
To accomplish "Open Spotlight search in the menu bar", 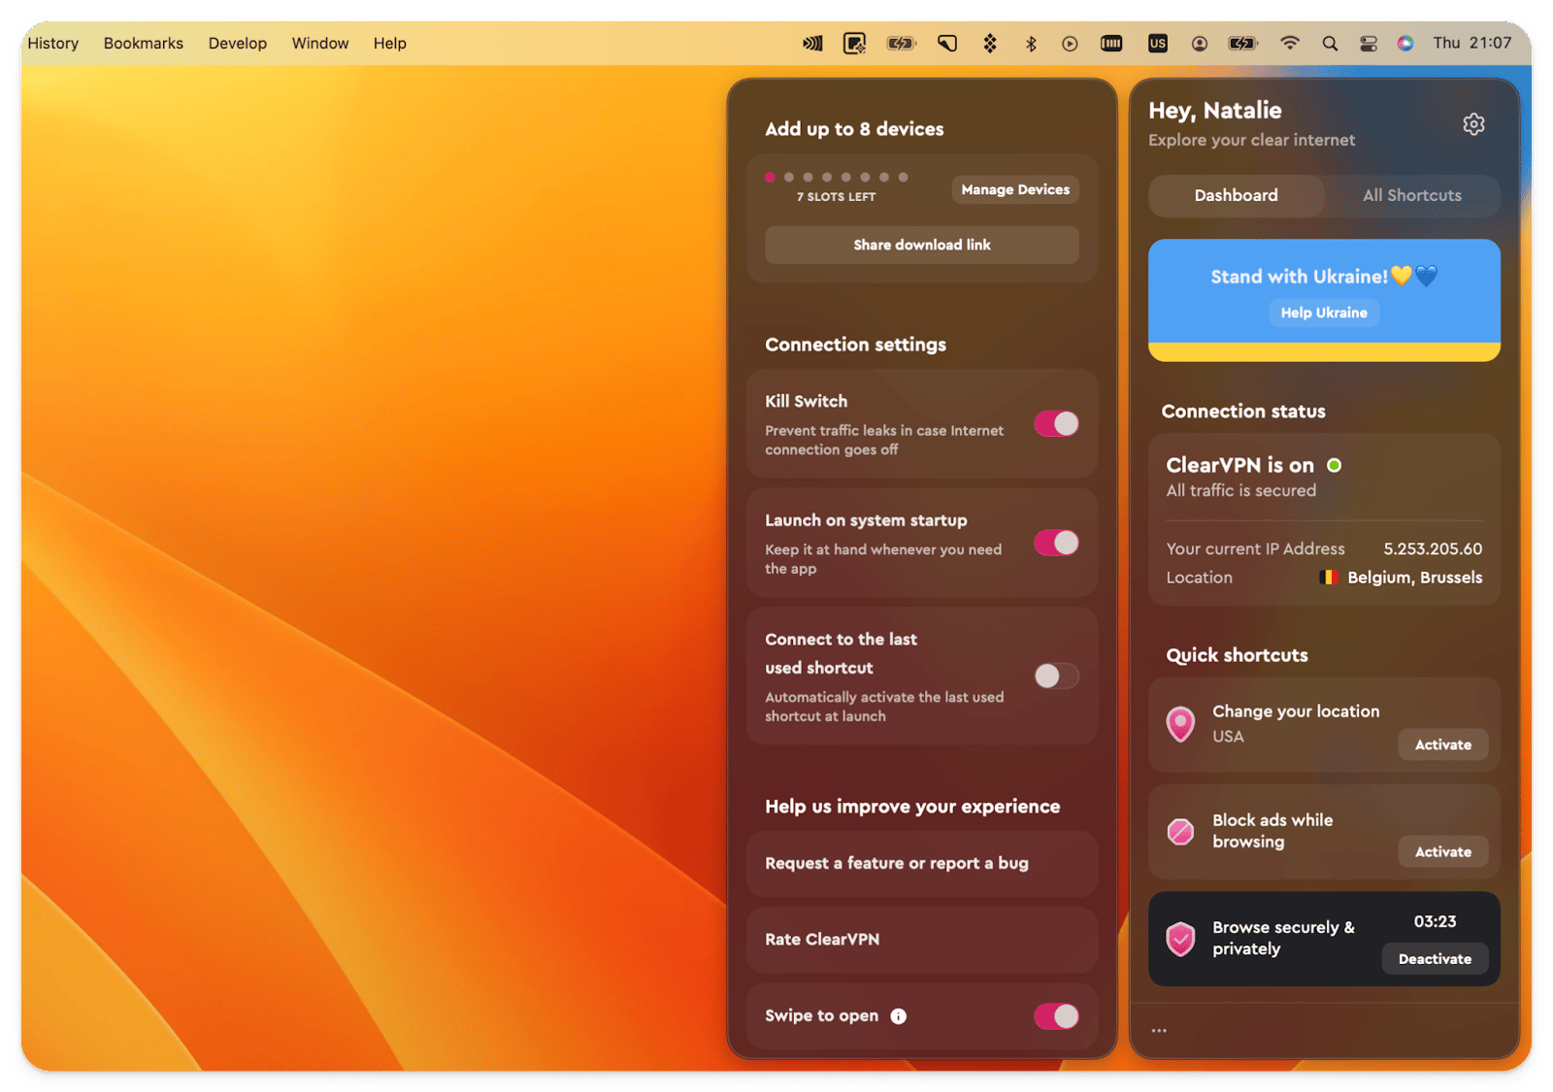I will tap(1330, 43).
